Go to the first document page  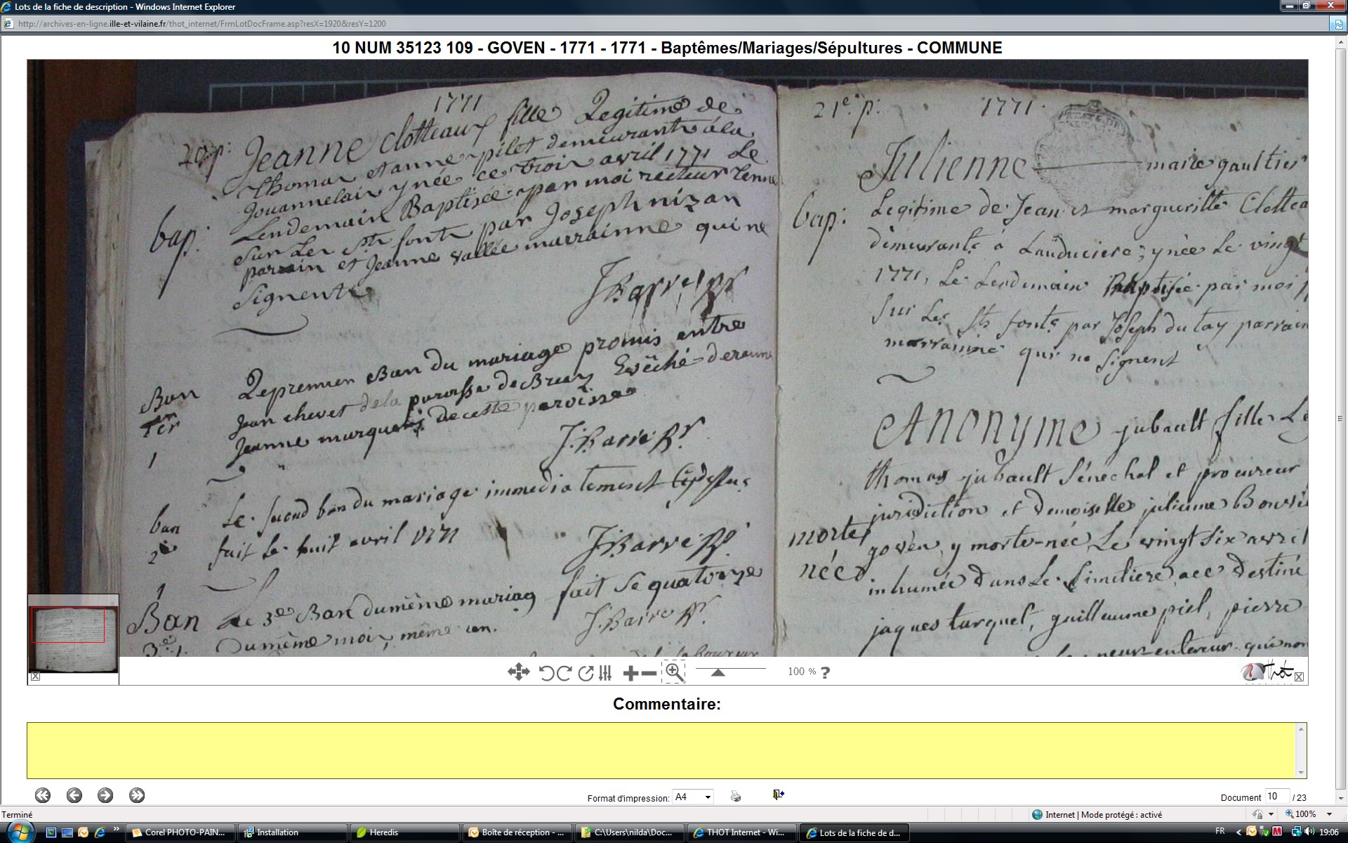click(x=43, y=795)
